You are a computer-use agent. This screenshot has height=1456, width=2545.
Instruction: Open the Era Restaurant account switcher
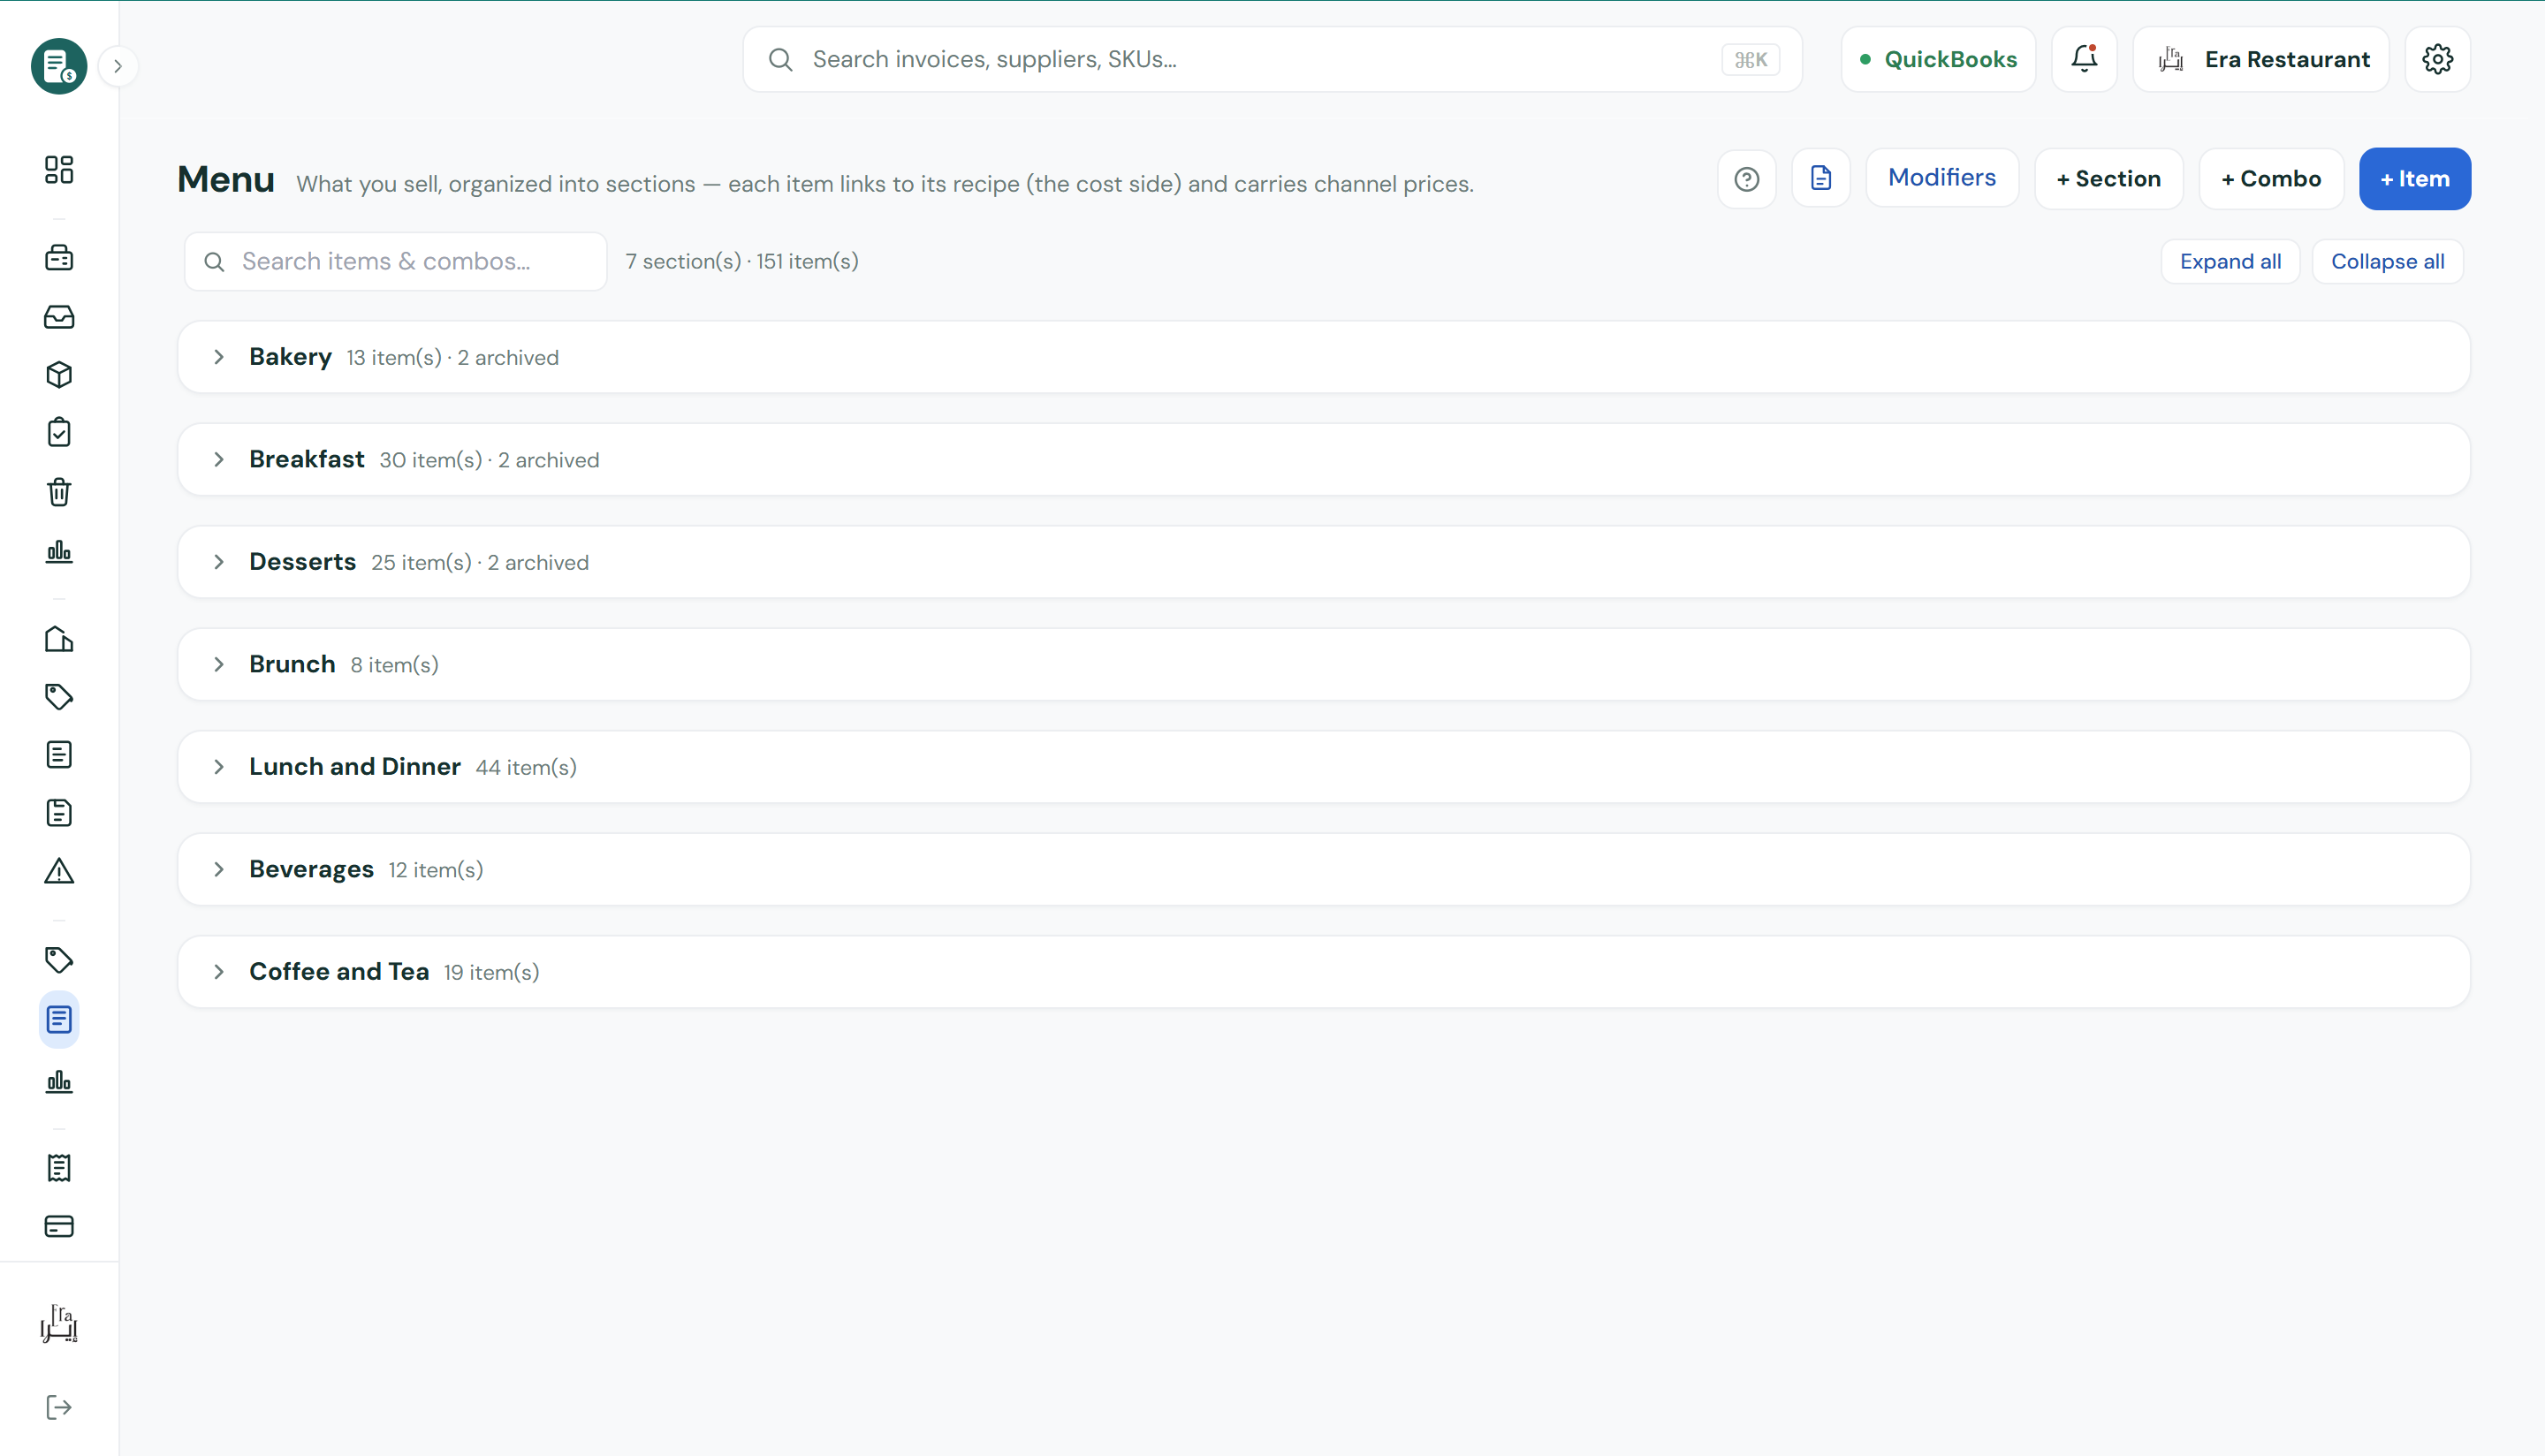point(2260,59)
